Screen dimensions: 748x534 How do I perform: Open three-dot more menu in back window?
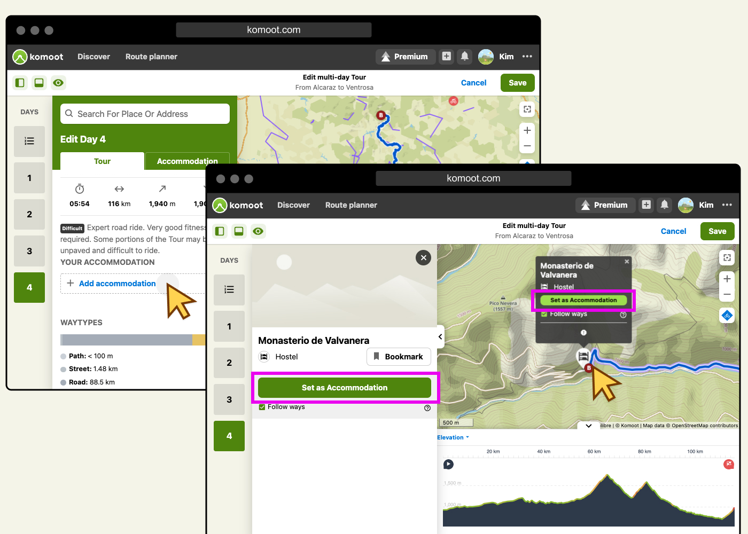pos(527,56)
